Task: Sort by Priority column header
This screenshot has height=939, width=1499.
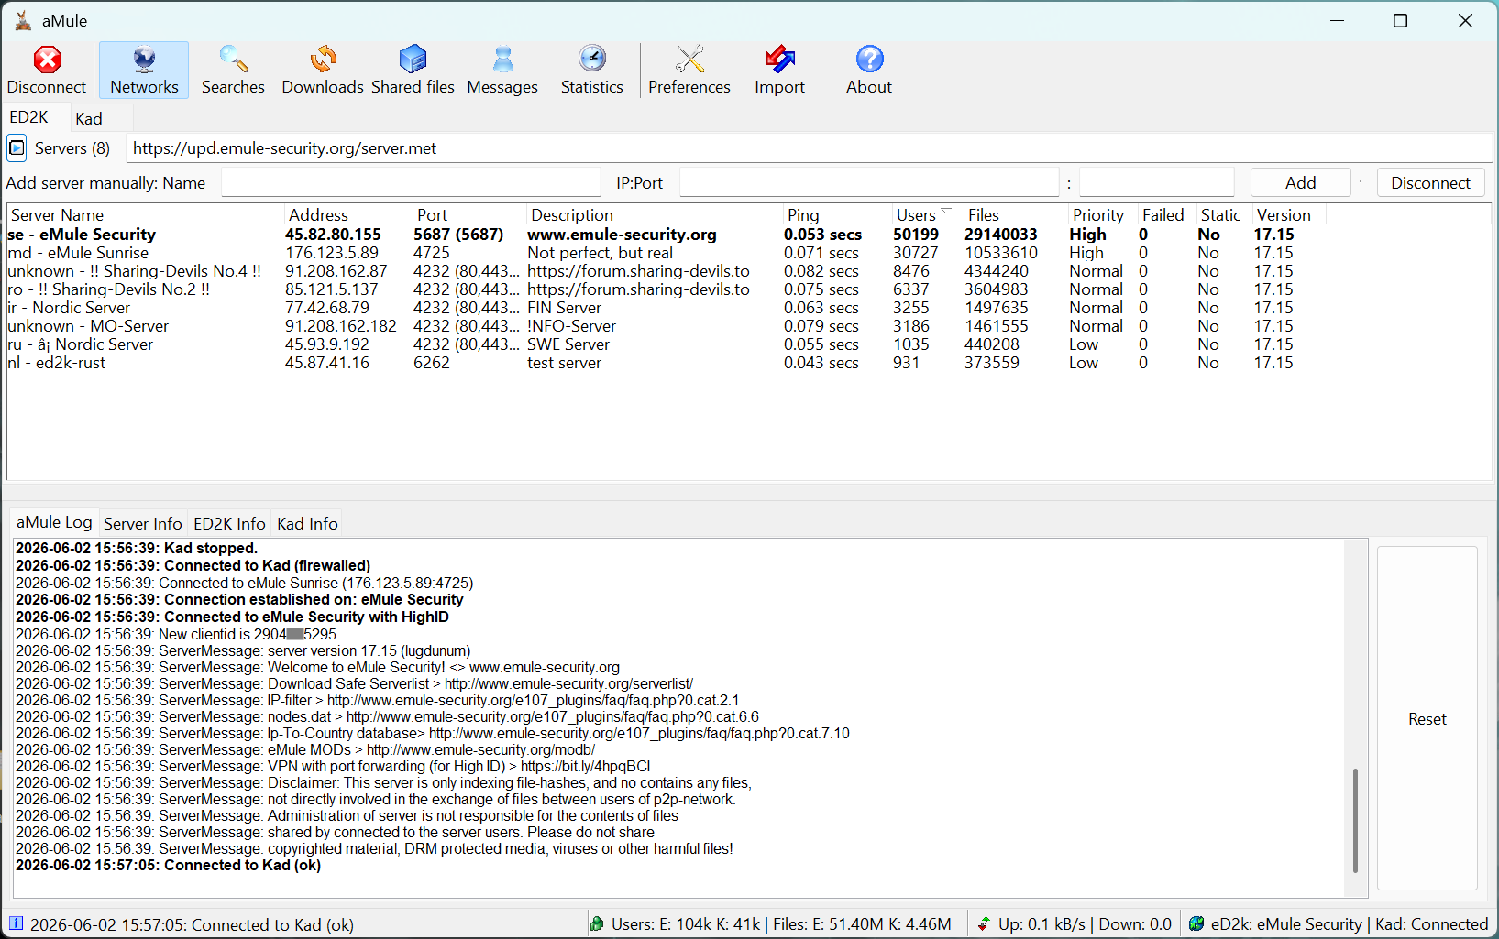Action: [1103, 214]
